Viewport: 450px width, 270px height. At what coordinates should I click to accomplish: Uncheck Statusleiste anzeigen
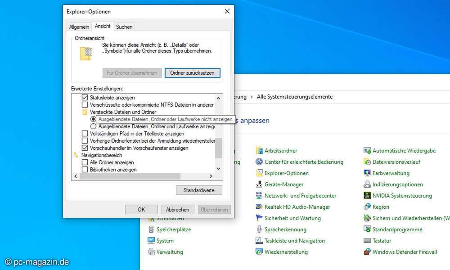click(84, 97)
